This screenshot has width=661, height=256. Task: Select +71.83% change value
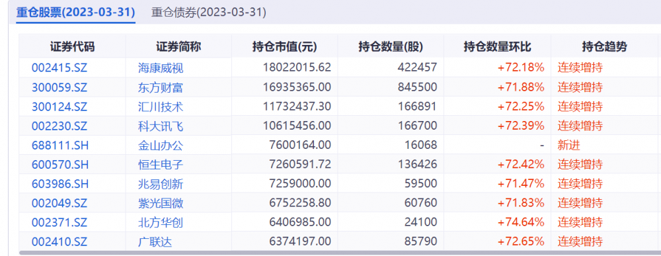pyautogui.click(x=521, y=203)
